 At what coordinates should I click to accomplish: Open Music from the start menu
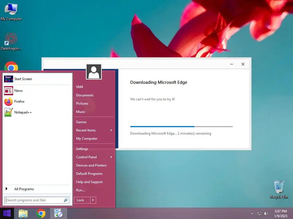(80, 112)
